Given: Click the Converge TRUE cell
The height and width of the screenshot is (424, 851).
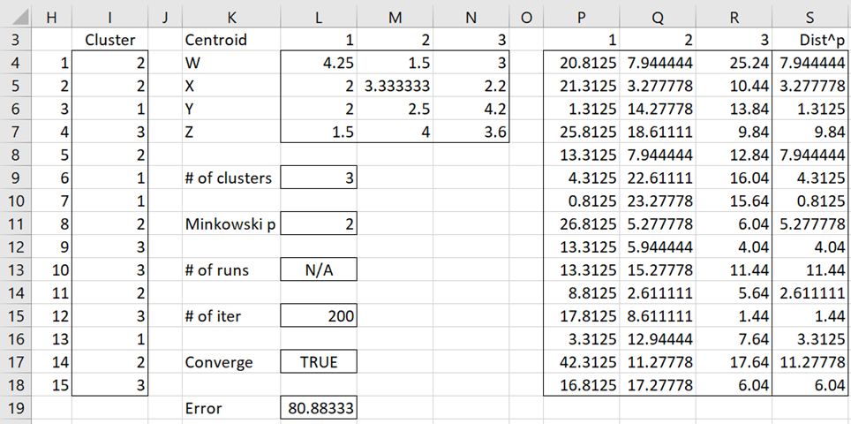Looking at the screenshot, I should [x=319, y=361].
